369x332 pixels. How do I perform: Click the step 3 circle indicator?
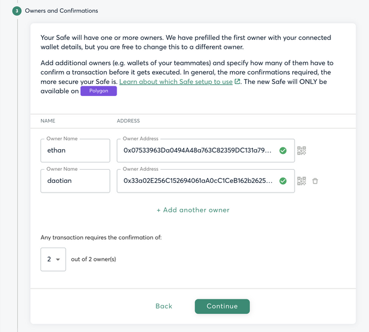[17, 11]
